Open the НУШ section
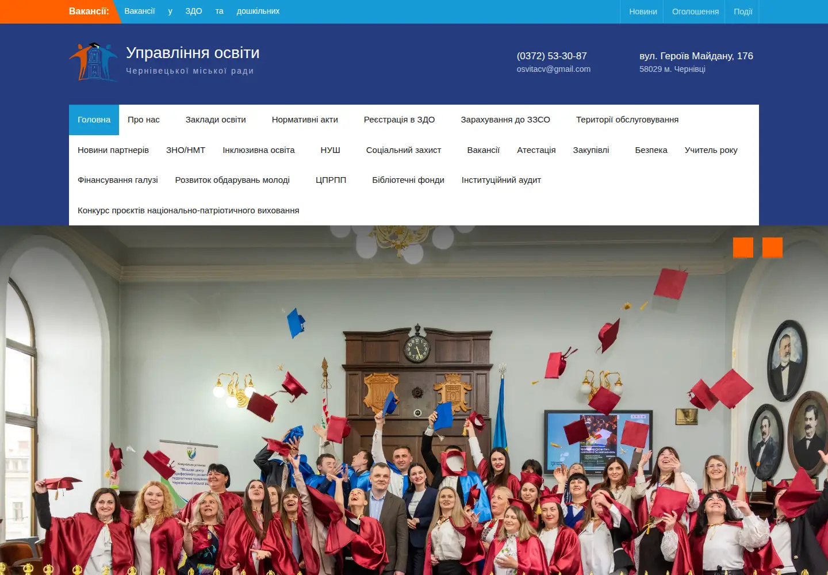This screenshot has width=828, height=575. pos(331,150)
